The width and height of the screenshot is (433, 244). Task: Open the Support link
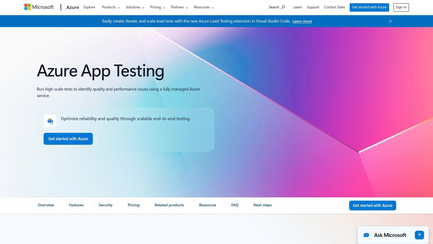coord(313,7)
